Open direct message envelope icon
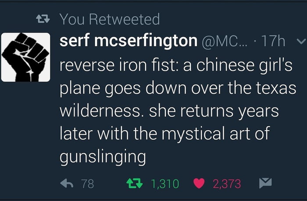Viewport: 307px width, 201px height. coord(265,183)
